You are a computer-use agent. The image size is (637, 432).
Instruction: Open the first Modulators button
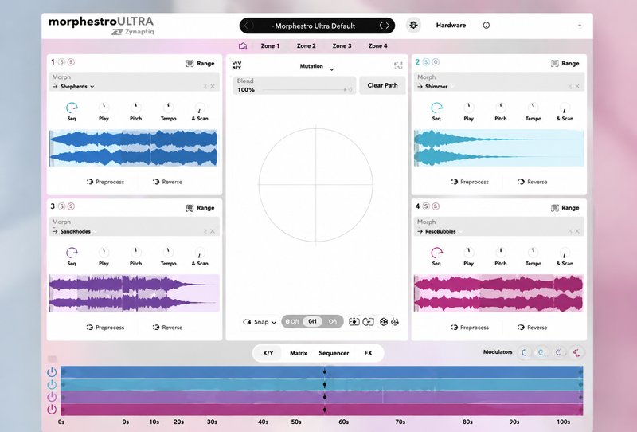point(524,352)
